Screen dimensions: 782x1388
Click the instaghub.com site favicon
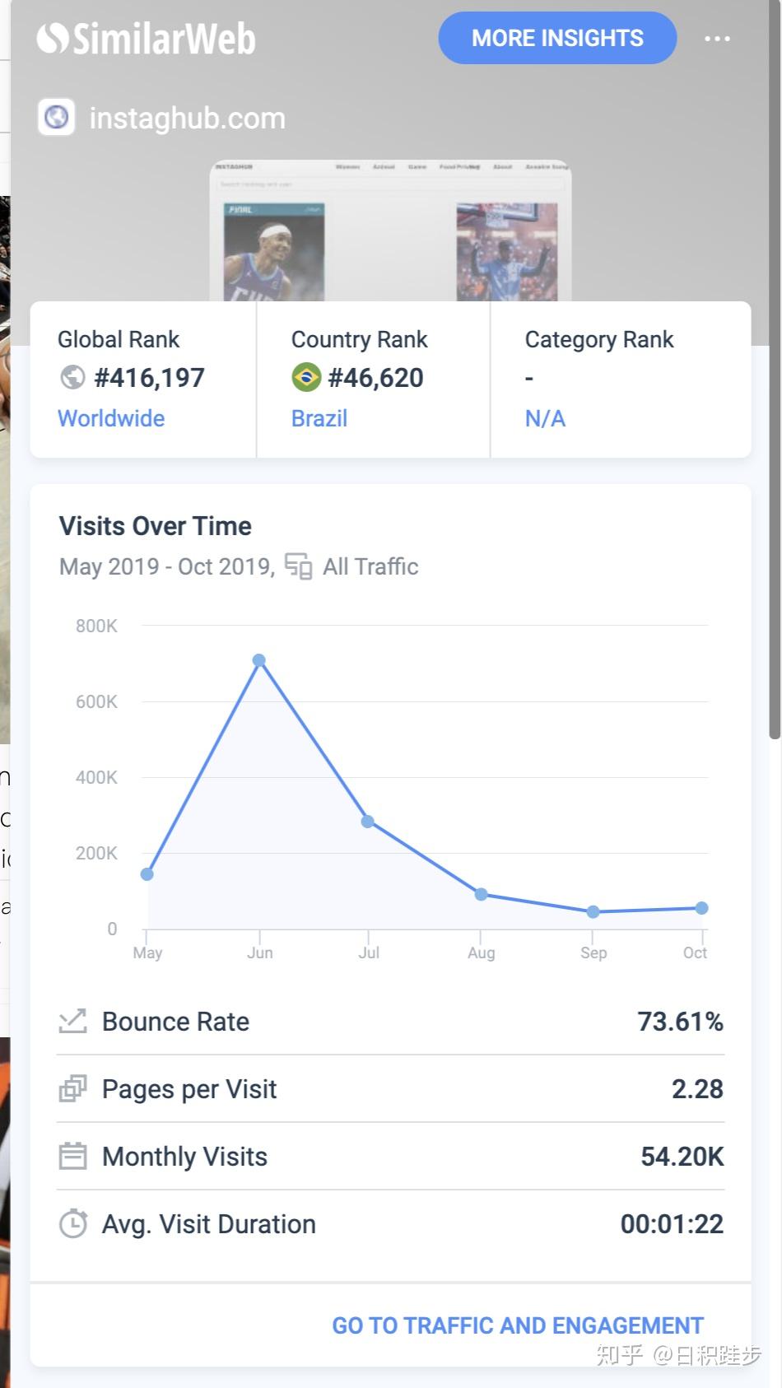click(56, 118)
